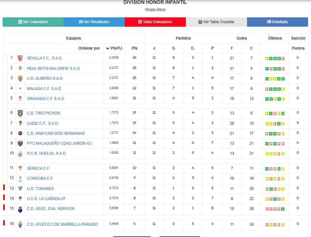
Task: Click the Granada C.F. crest icon
Action: (x=20, y=99)
